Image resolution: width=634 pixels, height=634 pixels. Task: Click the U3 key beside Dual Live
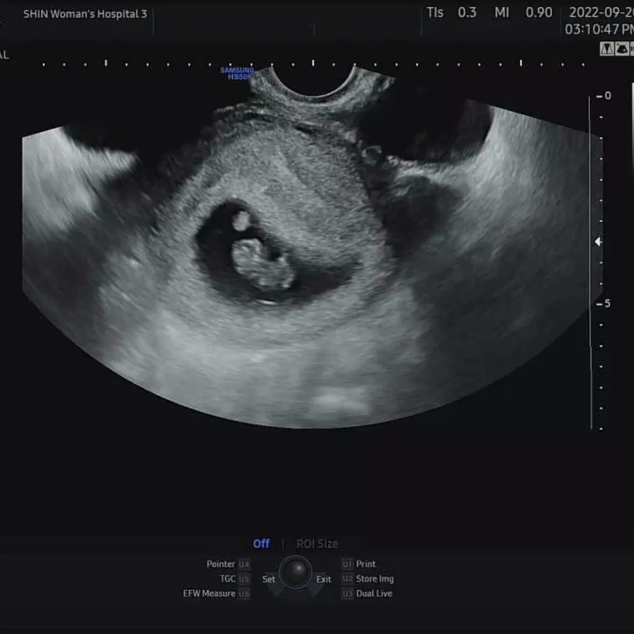pyautogui.click(x=348, y=593)
